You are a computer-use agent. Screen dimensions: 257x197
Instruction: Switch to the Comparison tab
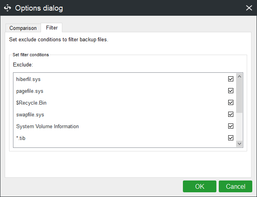[x=23, y=28]
